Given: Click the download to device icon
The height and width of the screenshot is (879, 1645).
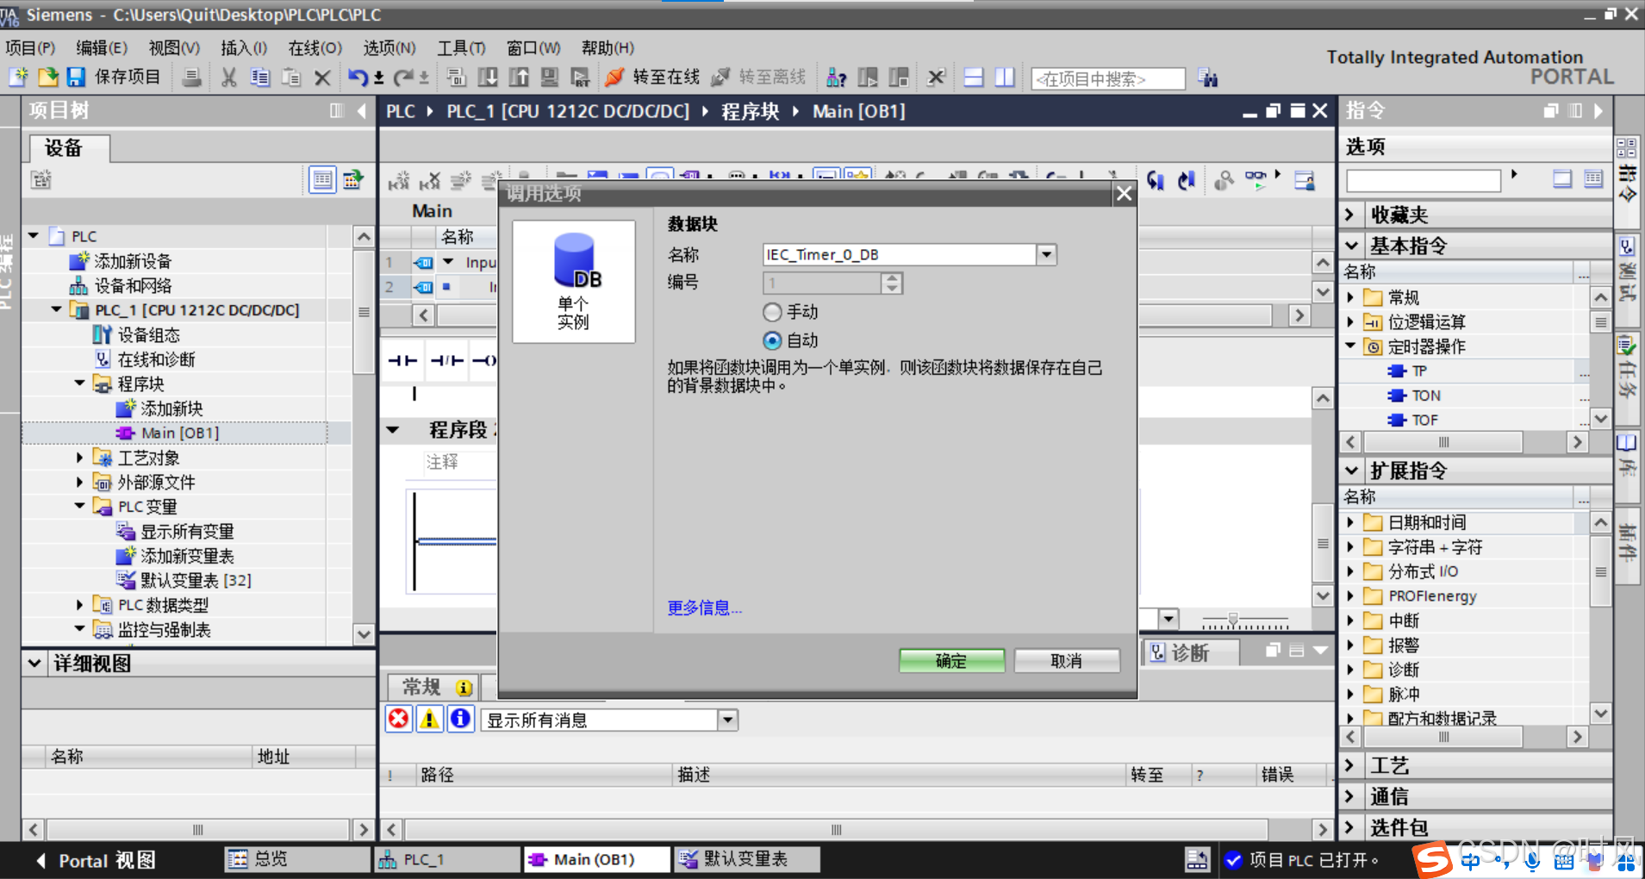Looking at the screenshot, I should (x=488, y=78).
